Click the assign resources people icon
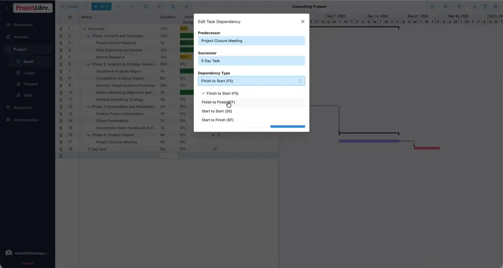This screenshot has height=268, width=503. [x=146, y=7]
